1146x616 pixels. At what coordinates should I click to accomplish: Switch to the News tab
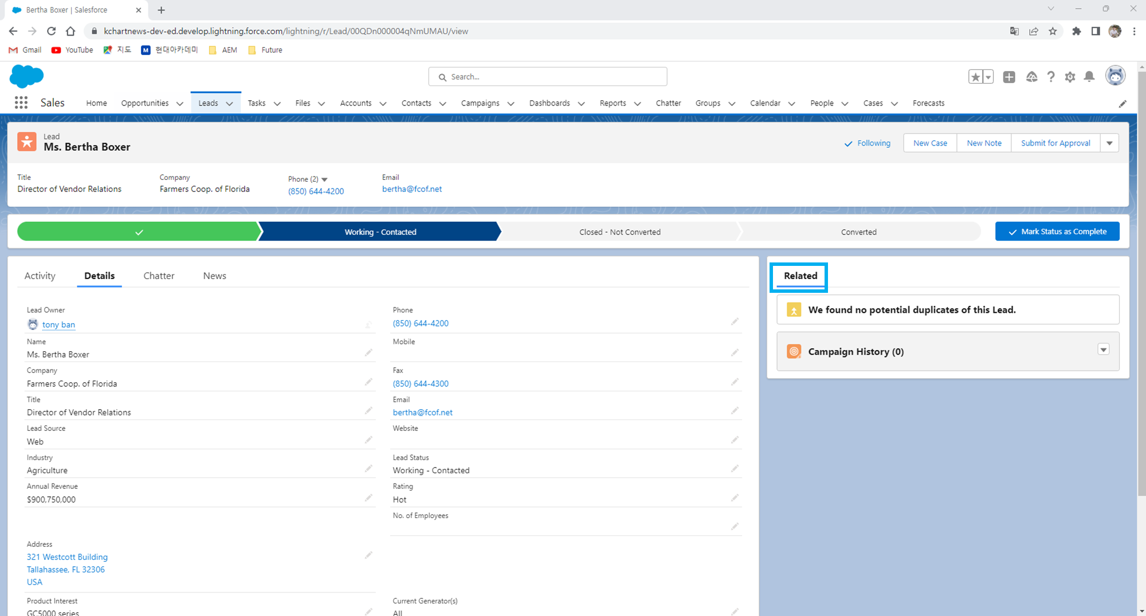point(214,276)
